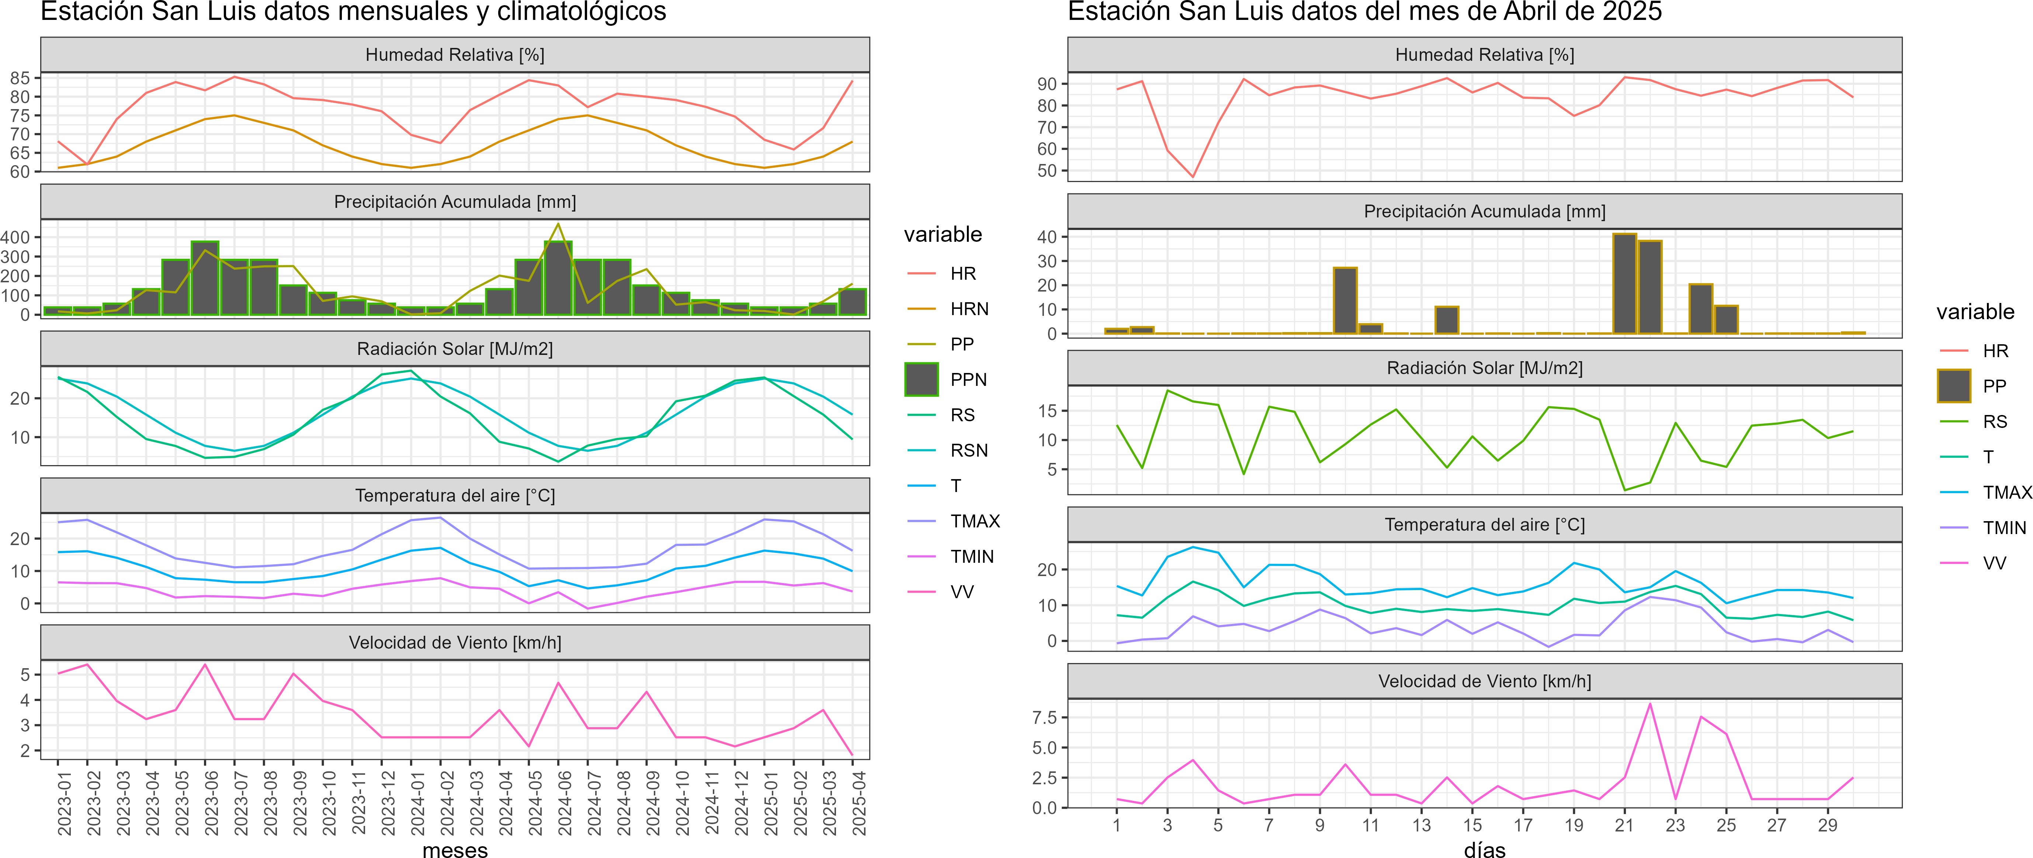Click day 9 tick label on días axis

[1319, 825]
